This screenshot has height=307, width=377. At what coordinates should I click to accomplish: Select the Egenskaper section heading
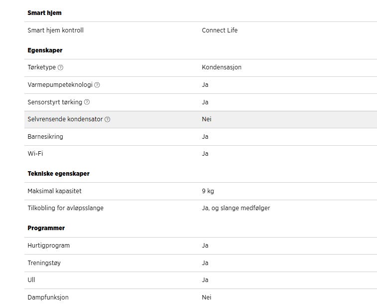[x=45, y=50]
